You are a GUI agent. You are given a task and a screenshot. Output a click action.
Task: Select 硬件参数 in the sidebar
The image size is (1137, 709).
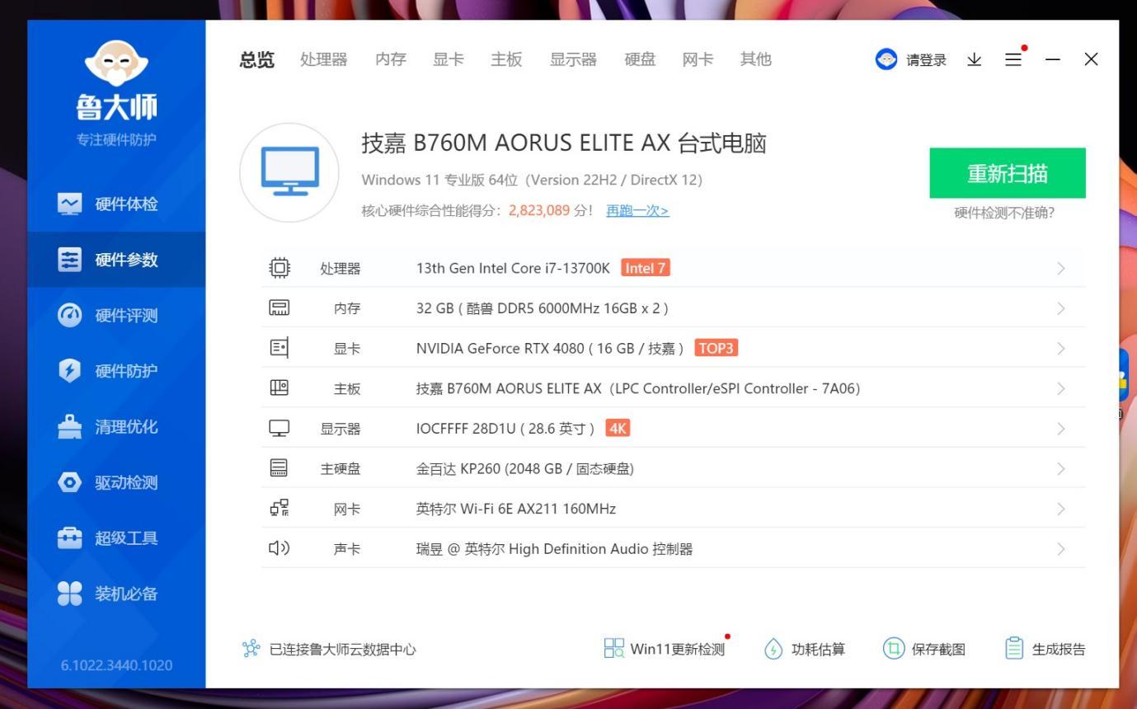(116, 260)
